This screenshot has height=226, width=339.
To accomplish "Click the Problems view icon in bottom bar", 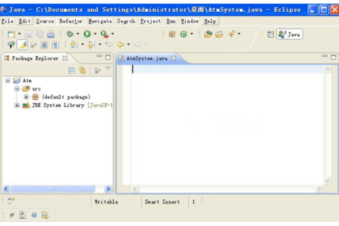I will pyautogui.click(x=23, y=215).
